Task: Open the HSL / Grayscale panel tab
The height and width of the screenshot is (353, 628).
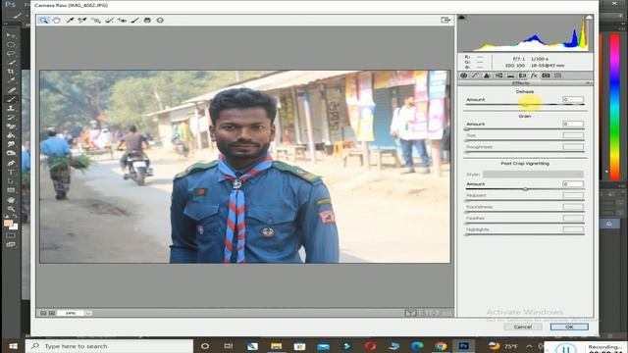Action: pos(499,76)
